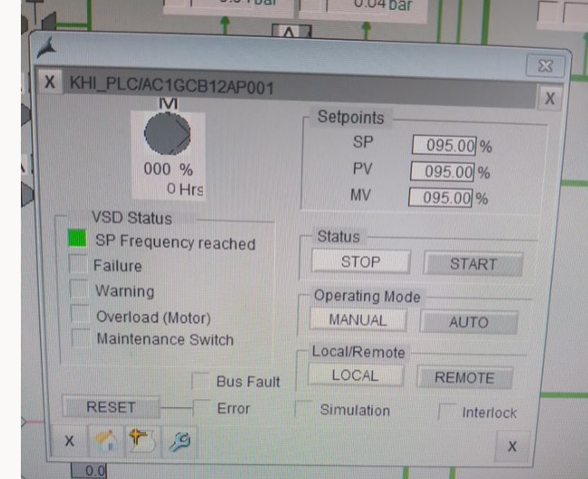Click the KHI_PLC/AC1GCB12AP001 tag title
This screenshot has height=479, width=588.
171,86
